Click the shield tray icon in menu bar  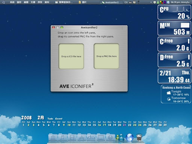click(x=154, y=2)
